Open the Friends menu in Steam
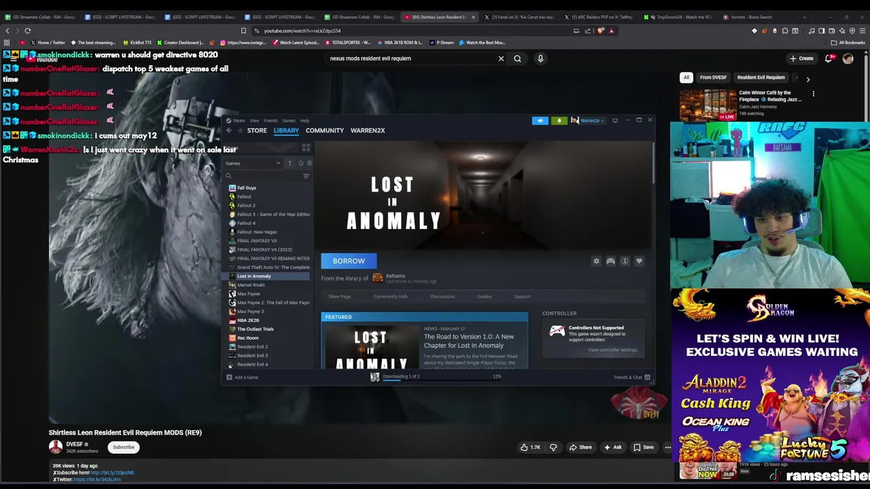Image resolution: width=870 pixels, height=489 pixels. pos(271,120)
